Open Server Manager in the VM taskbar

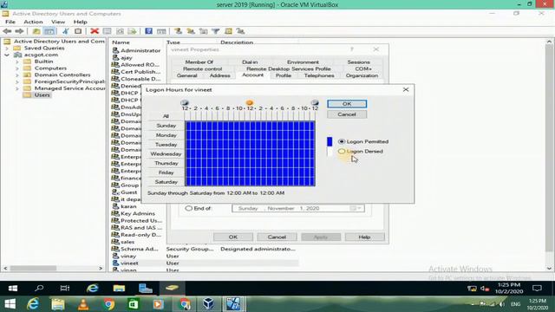(x=146, y=288)
